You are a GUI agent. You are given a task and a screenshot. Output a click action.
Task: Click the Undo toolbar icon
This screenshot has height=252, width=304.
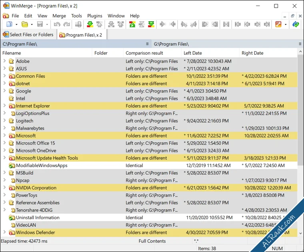pyautogui.click(x=57, y=24)
